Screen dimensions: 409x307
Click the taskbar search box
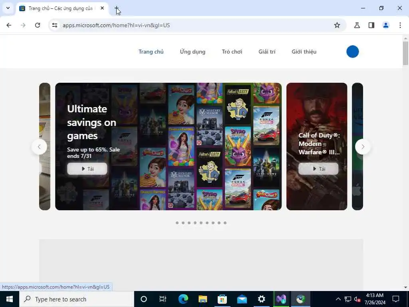point(77,299)
